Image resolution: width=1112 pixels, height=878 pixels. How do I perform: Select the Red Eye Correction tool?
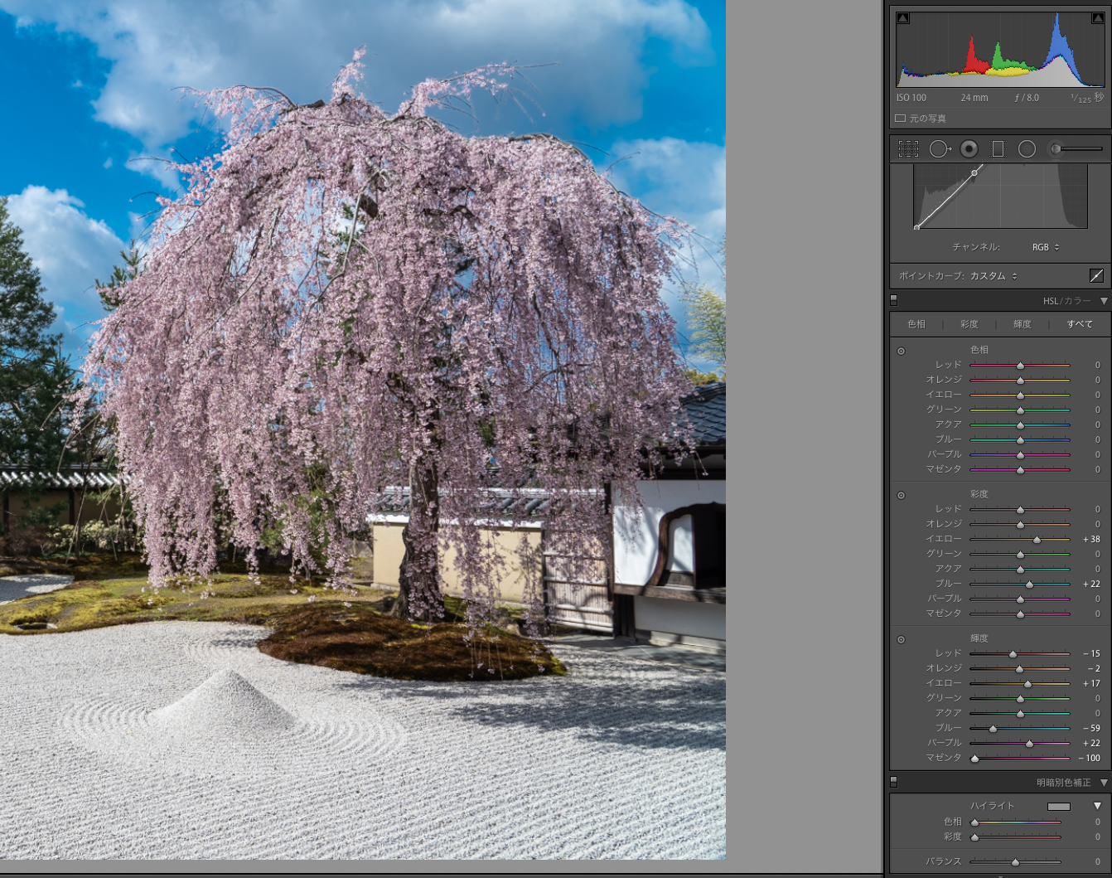pos(969,148)
